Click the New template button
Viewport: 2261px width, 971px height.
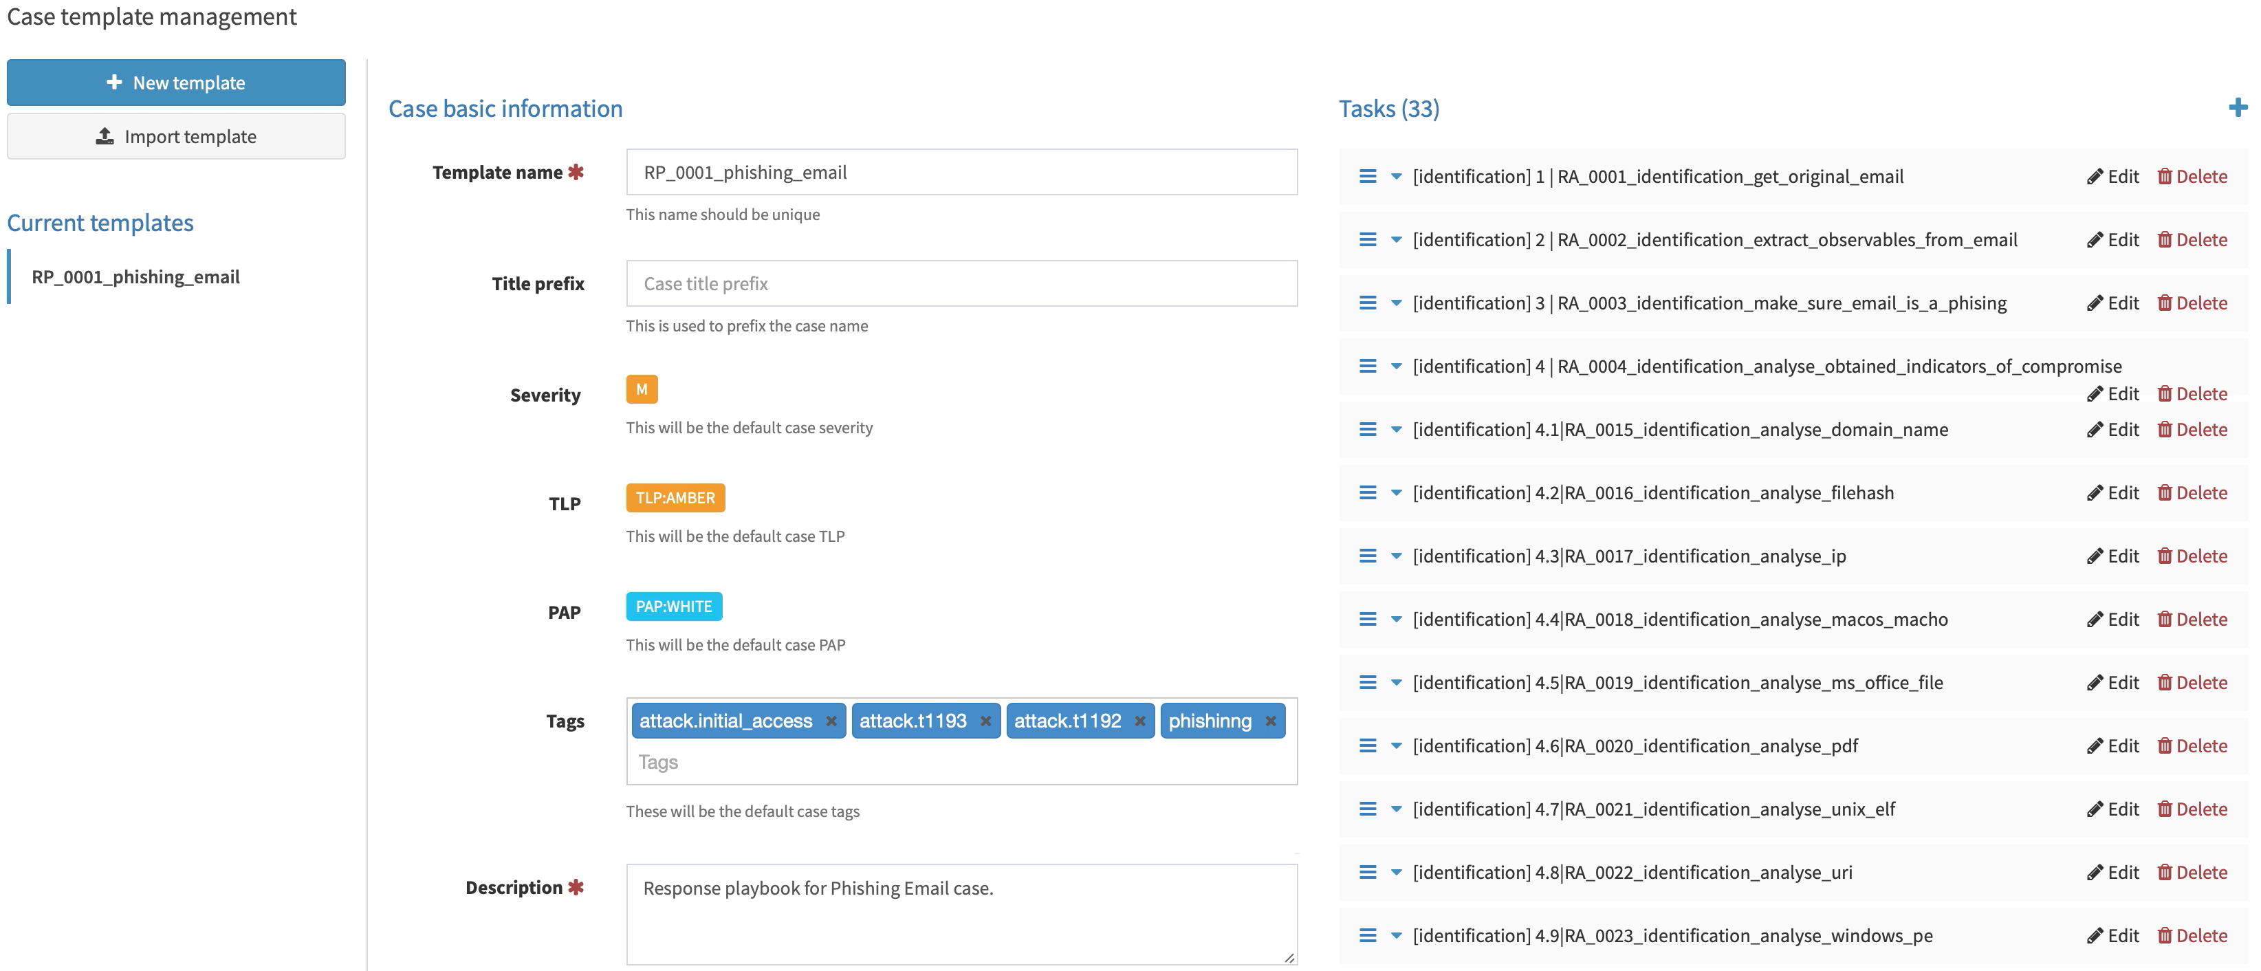[175, 83]
